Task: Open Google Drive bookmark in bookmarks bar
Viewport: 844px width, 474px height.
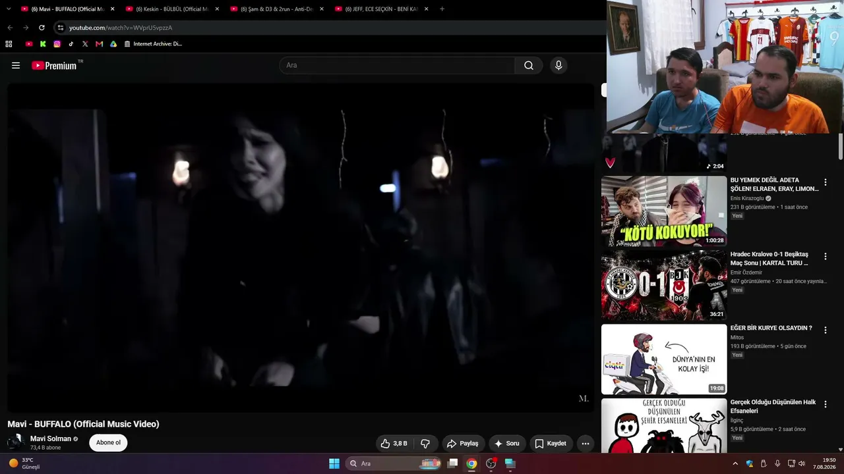Action: pyautogui.click(x=113, y=44)
